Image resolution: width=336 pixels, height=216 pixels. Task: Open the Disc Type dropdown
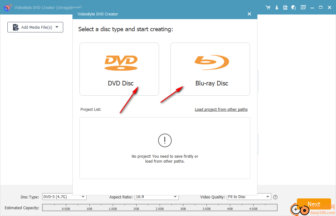click(64, 197)
